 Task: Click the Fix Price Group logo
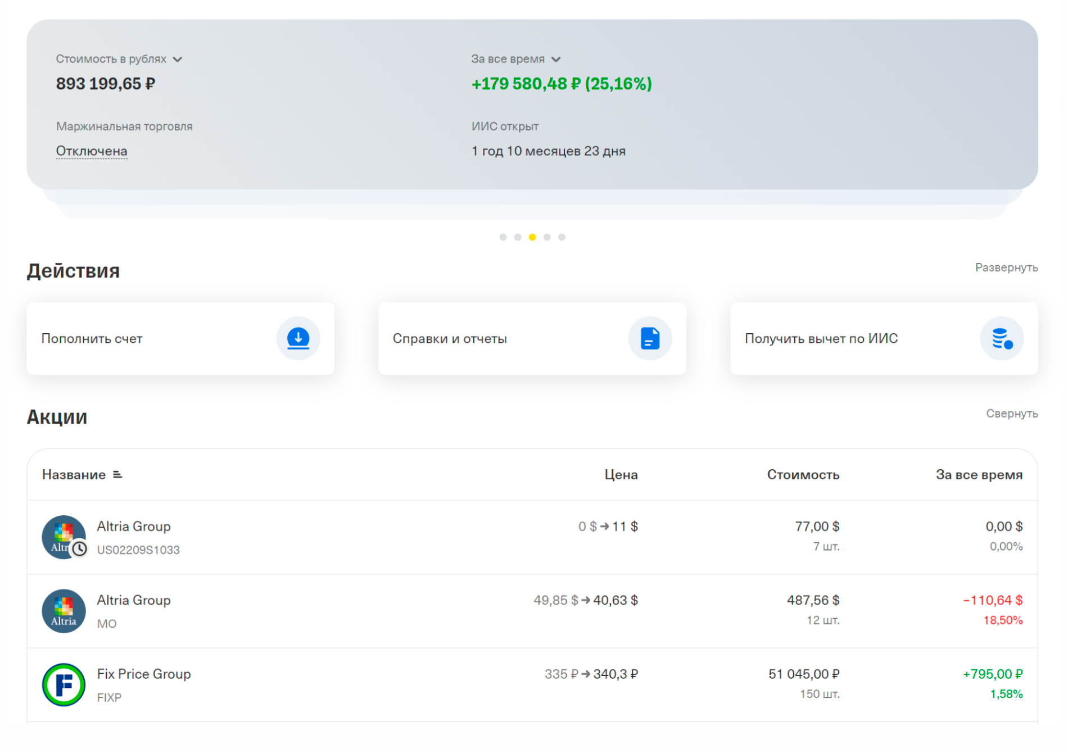[64, 685]
